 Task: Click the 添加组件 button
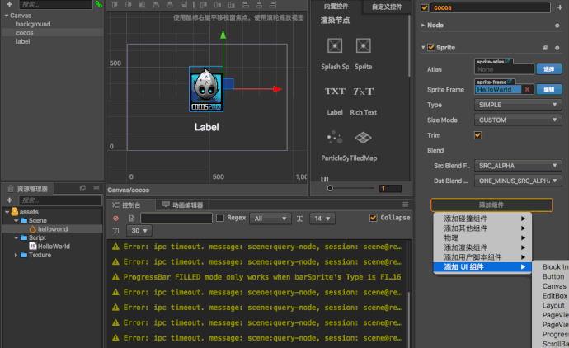click(x=491, y=205)
